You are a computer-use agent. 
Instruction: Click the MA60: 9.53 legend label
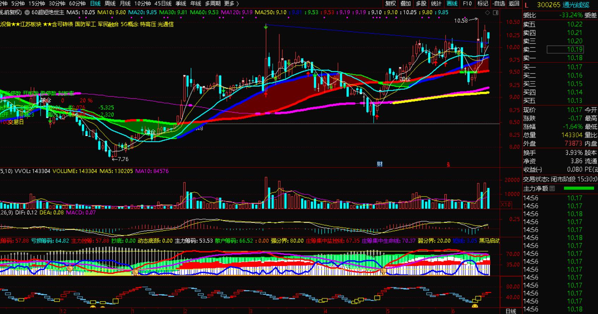pyautogui.click(x=204, y=12)
